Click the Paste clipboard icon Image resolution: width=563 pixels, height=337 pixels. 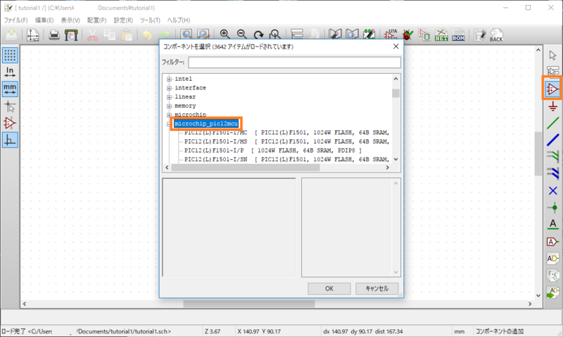pos(127,34)
